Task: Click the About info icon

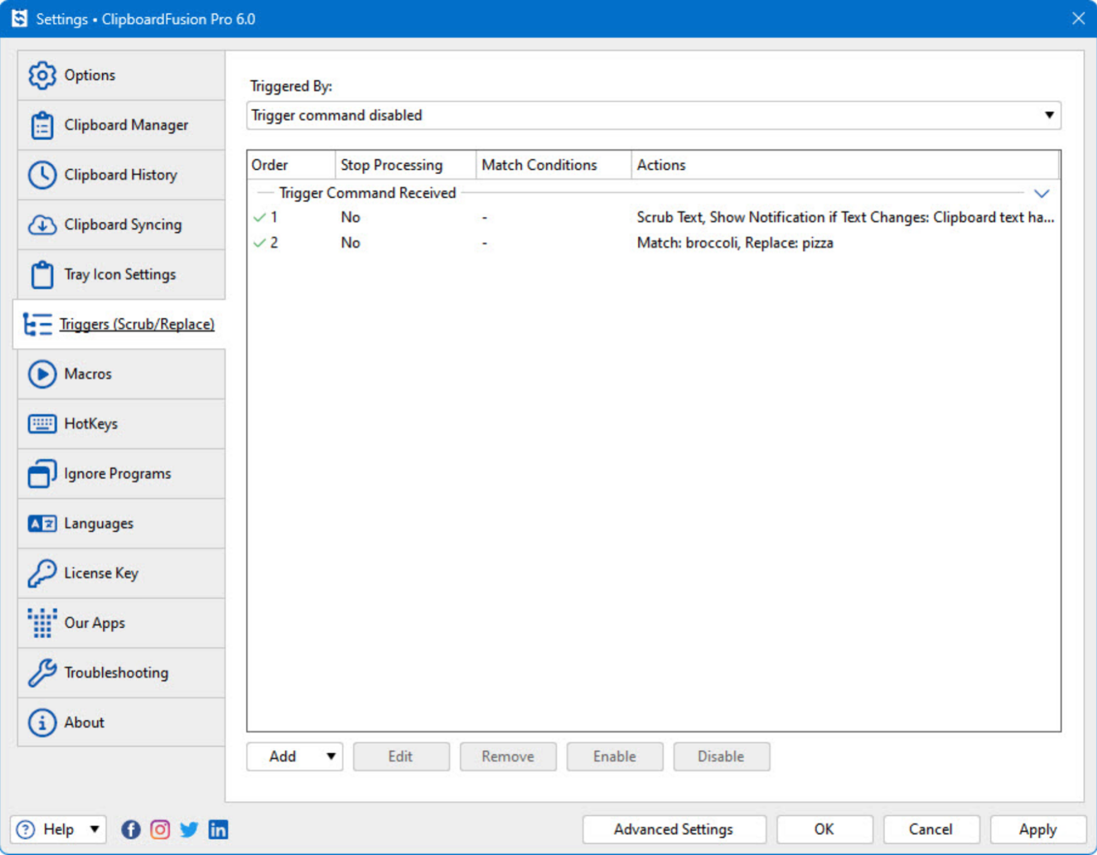Action: [42, 723]
